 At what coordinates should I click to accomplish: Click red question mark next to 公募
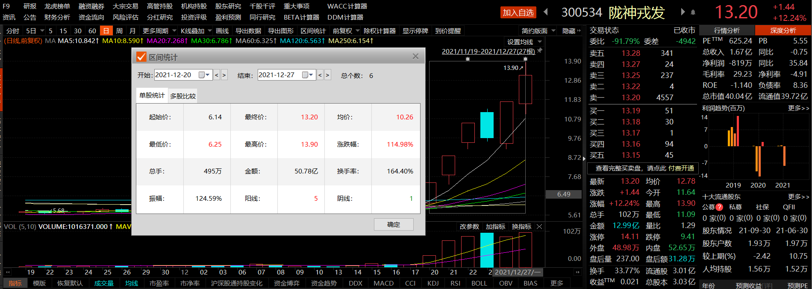coord(719,207)
